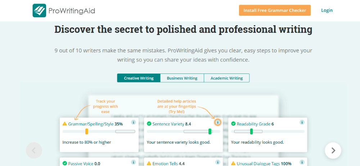
Task: Click the green Sentence Variety score marker
Action: (210, 131)
